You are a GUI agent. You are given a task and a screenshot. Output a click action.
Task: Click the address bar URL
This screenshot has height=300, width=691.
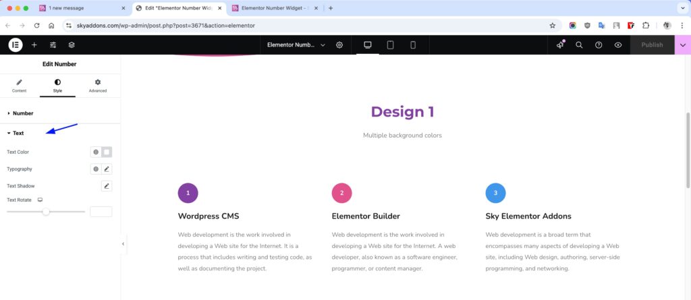click(166, 26)
